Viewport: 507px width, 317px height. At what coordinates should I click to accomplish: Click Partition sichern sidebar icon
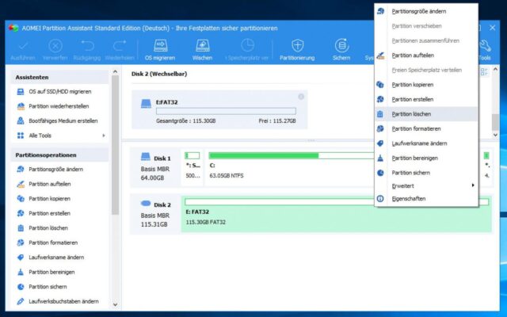(x=21, y=287)
